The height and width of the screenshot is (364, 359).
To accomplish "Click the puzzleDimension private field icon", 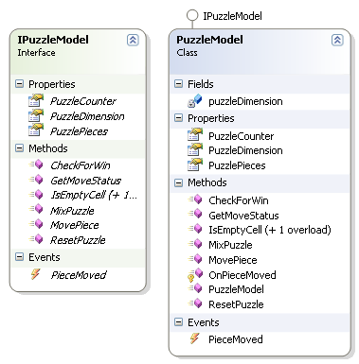I will (195, 101).
